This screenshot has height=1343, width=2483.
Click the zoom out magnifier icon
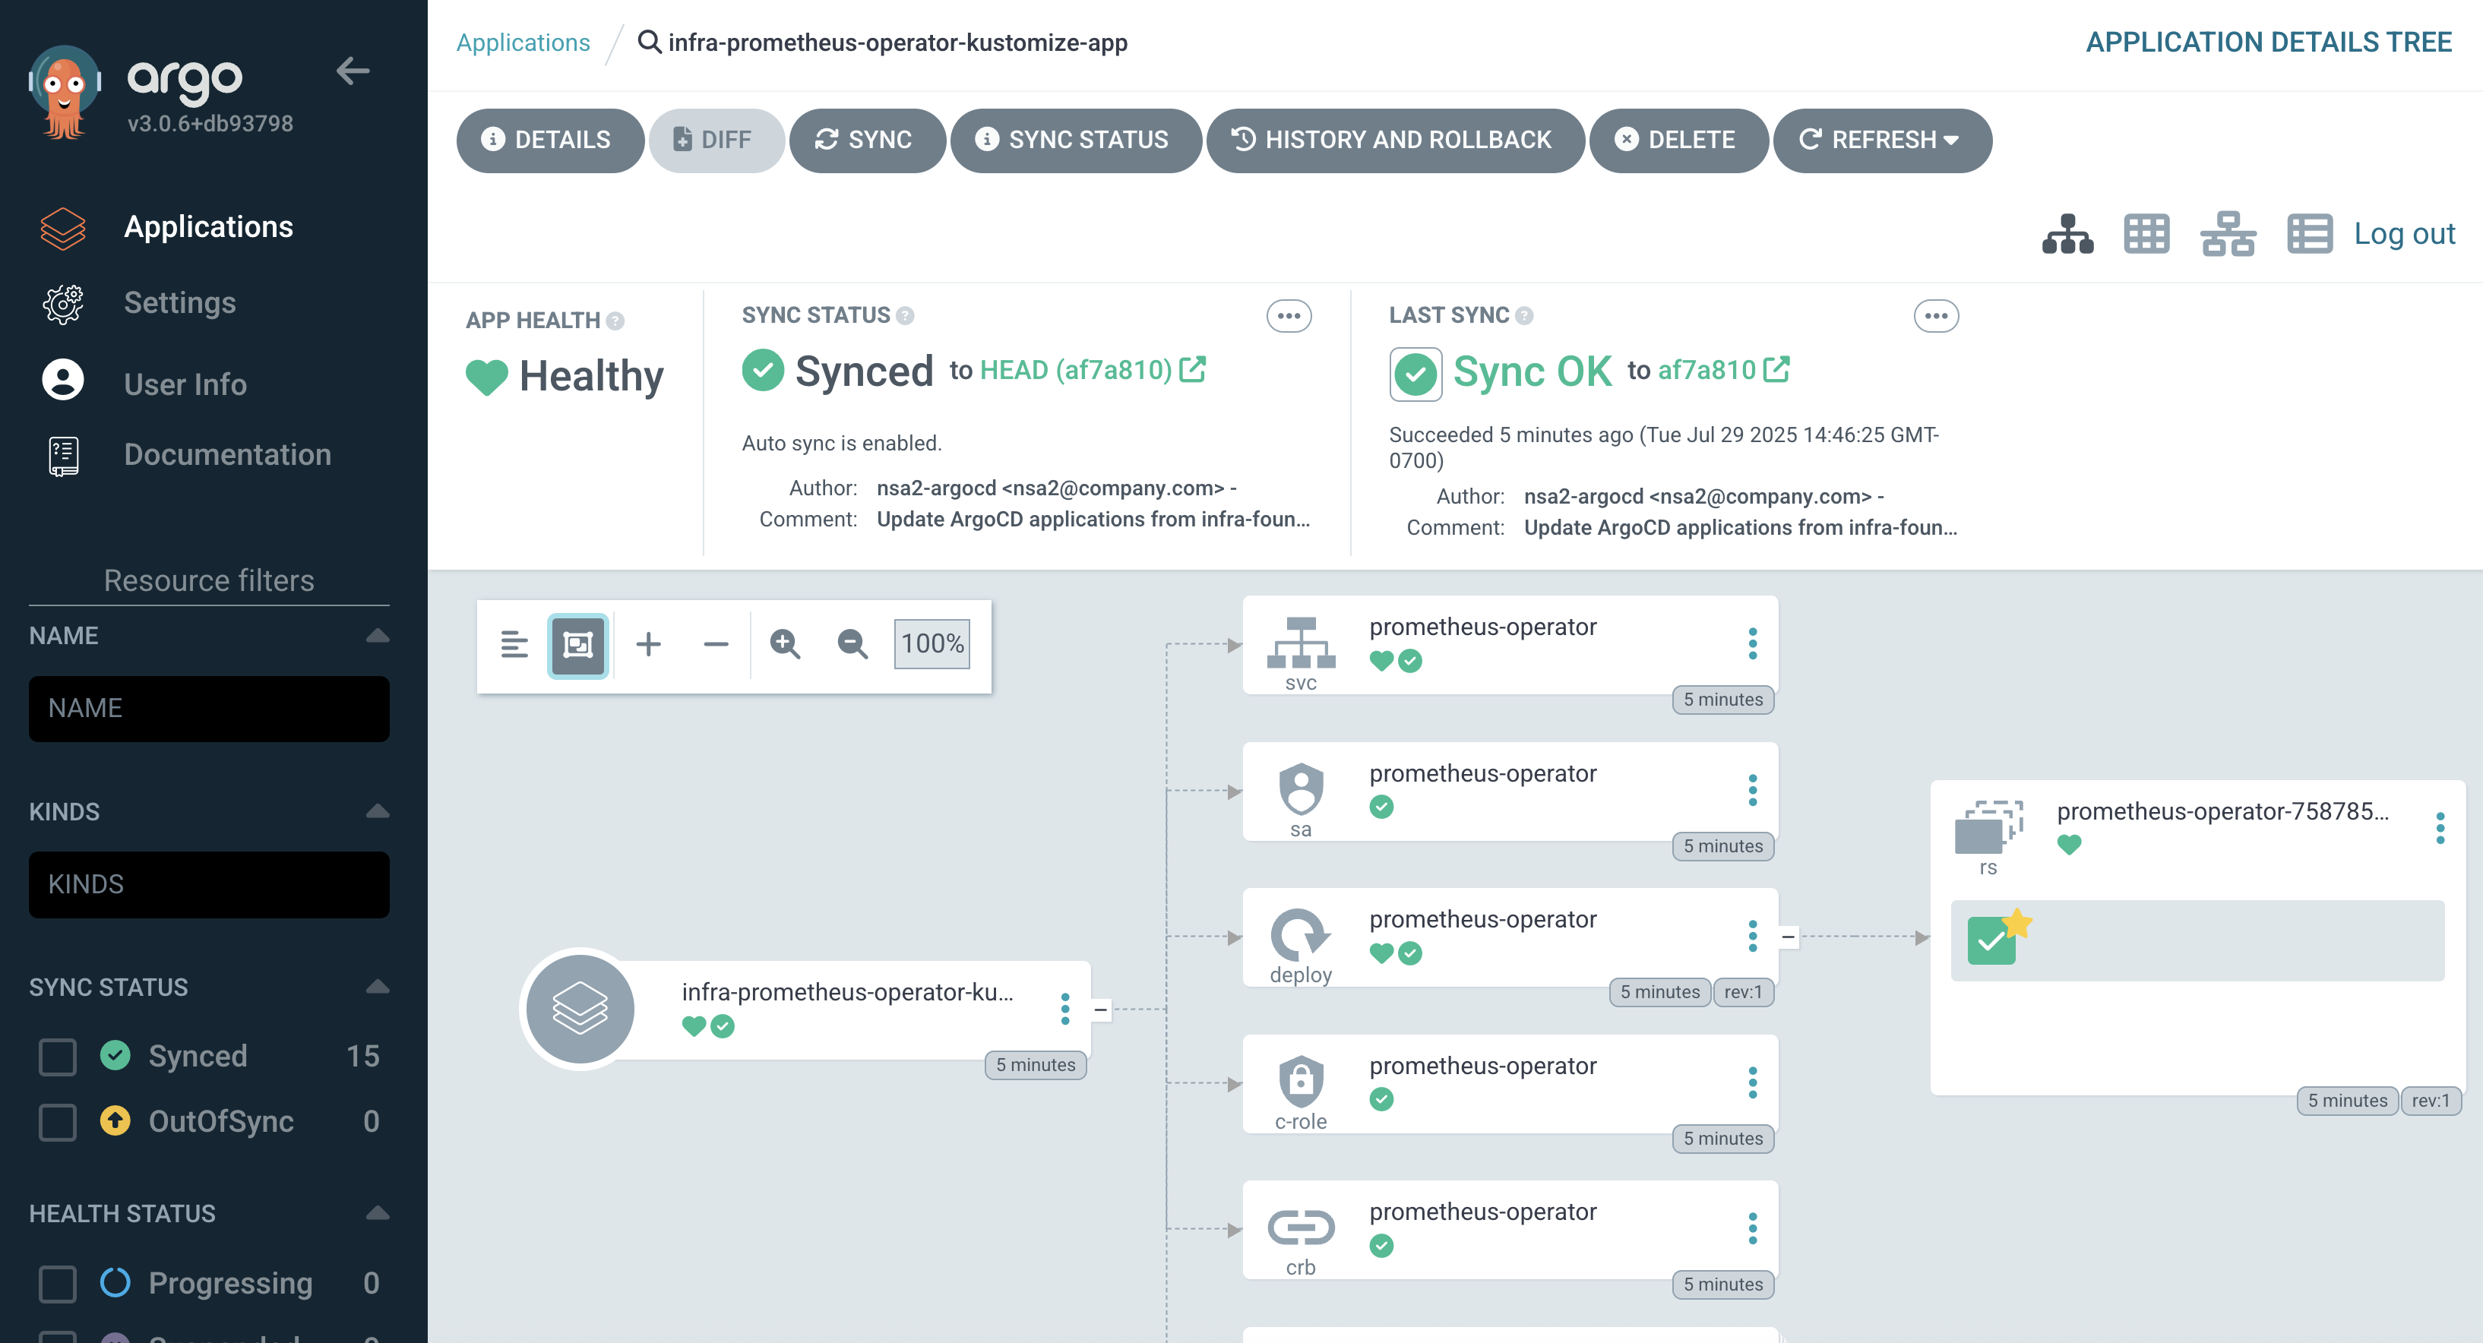pos(852,644)
